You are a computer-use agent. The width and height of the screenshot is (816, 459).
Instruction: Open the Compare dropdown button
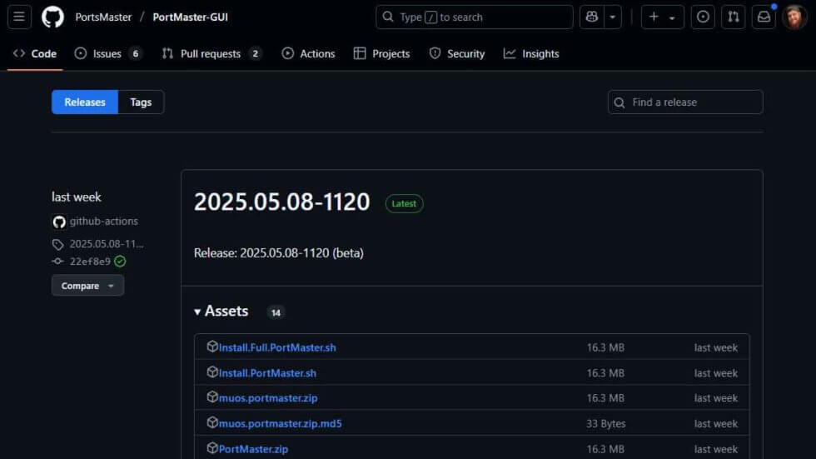[x=87, y=286]
